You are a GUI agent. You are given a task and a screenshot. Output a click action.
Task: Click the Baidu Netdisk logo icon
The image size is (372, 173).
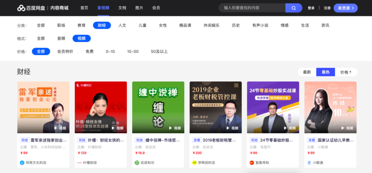pyautogui.click(x=21, y=8)
